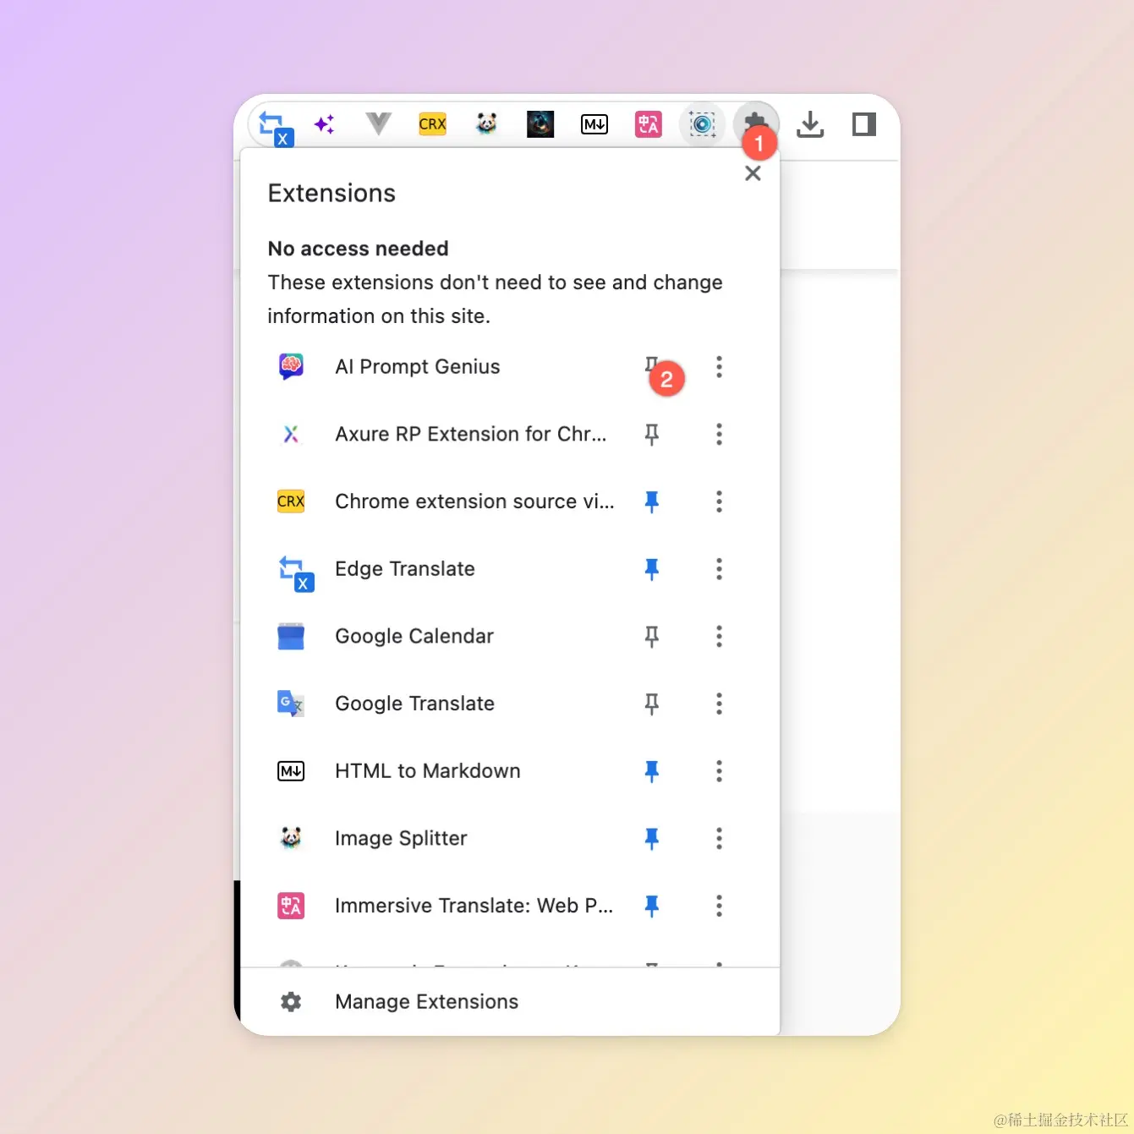Click the AI Prompt Genius brain icon
Image resolution: width=1134 pixels, height=1134 pixels.
291,366
